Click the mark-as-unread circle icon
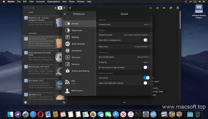This screenshot has width=208, height=119. [x=151, y=8]
